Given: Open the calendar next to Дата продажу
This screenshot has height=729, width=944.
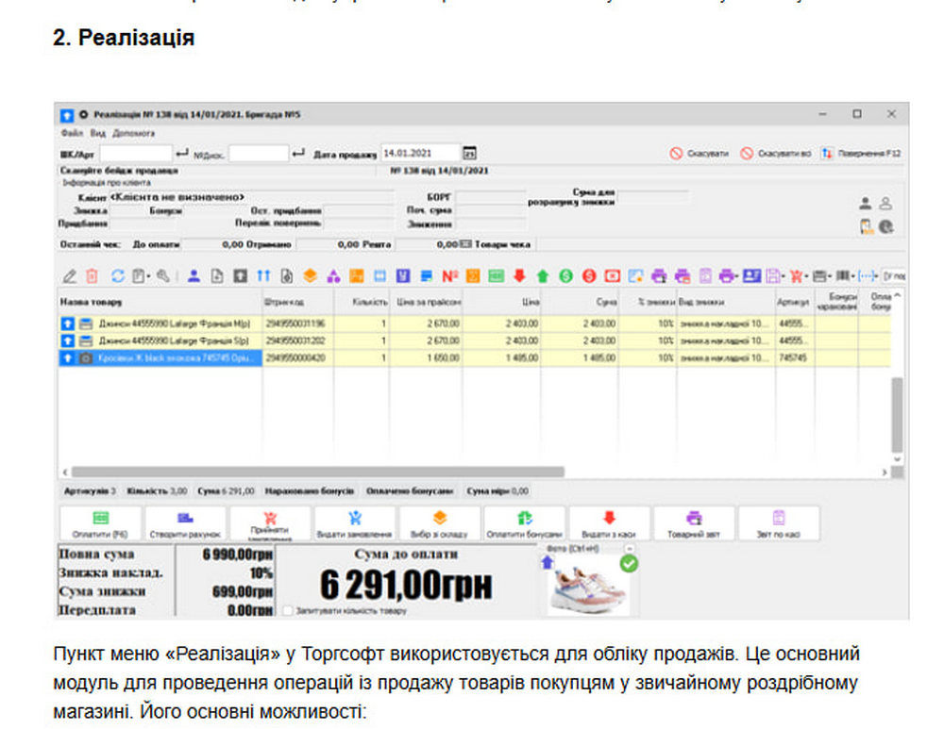Looking at the screenshot, I should coord(469,153).
